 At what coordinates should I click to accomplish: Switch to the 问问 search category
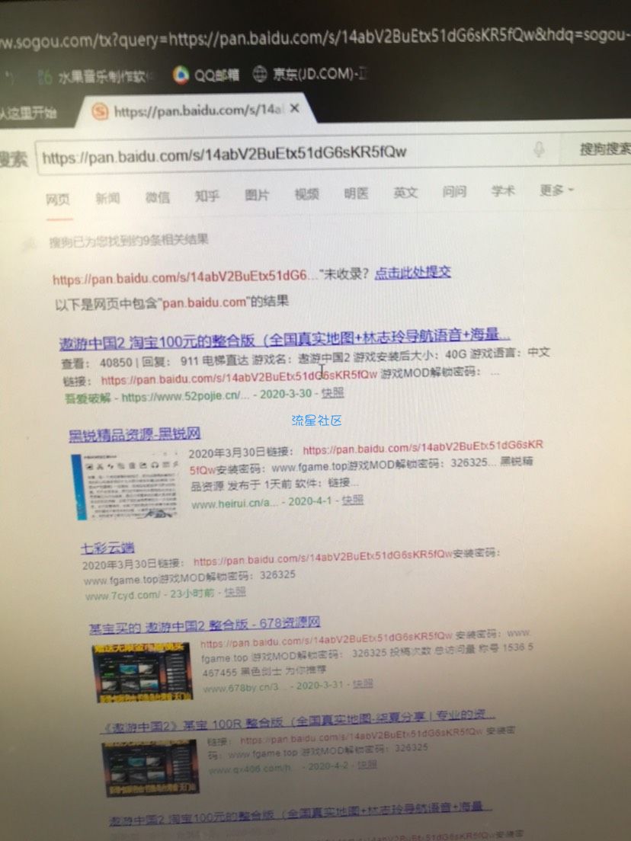(x=454, y=191)
